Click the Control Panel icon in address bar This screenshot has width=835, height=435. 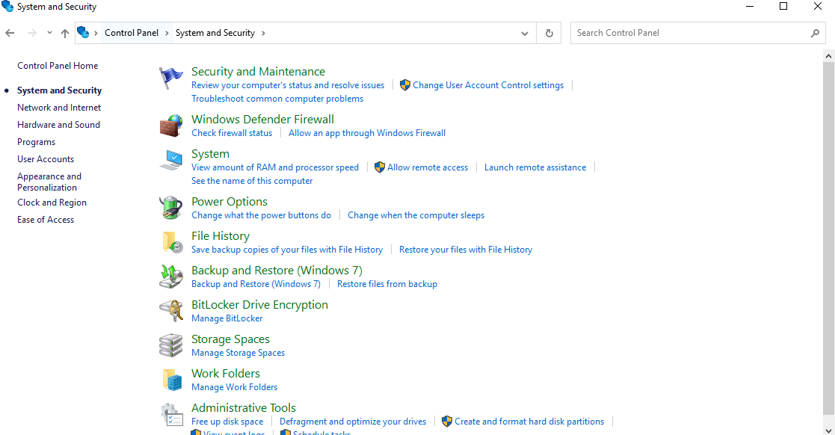tap(83, 32)
